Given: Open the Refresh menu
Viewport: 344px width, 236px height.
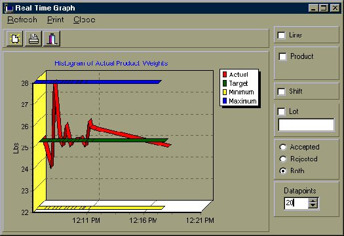Looking at the screenshot, I should tap(22, 20).
